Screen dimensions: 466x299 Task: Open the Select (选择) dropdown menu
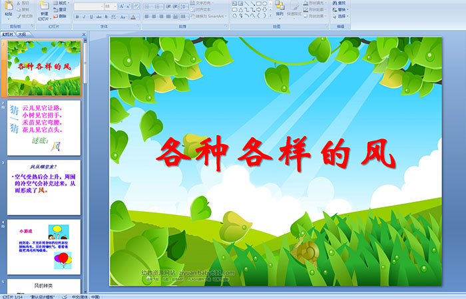click(341, 17)
